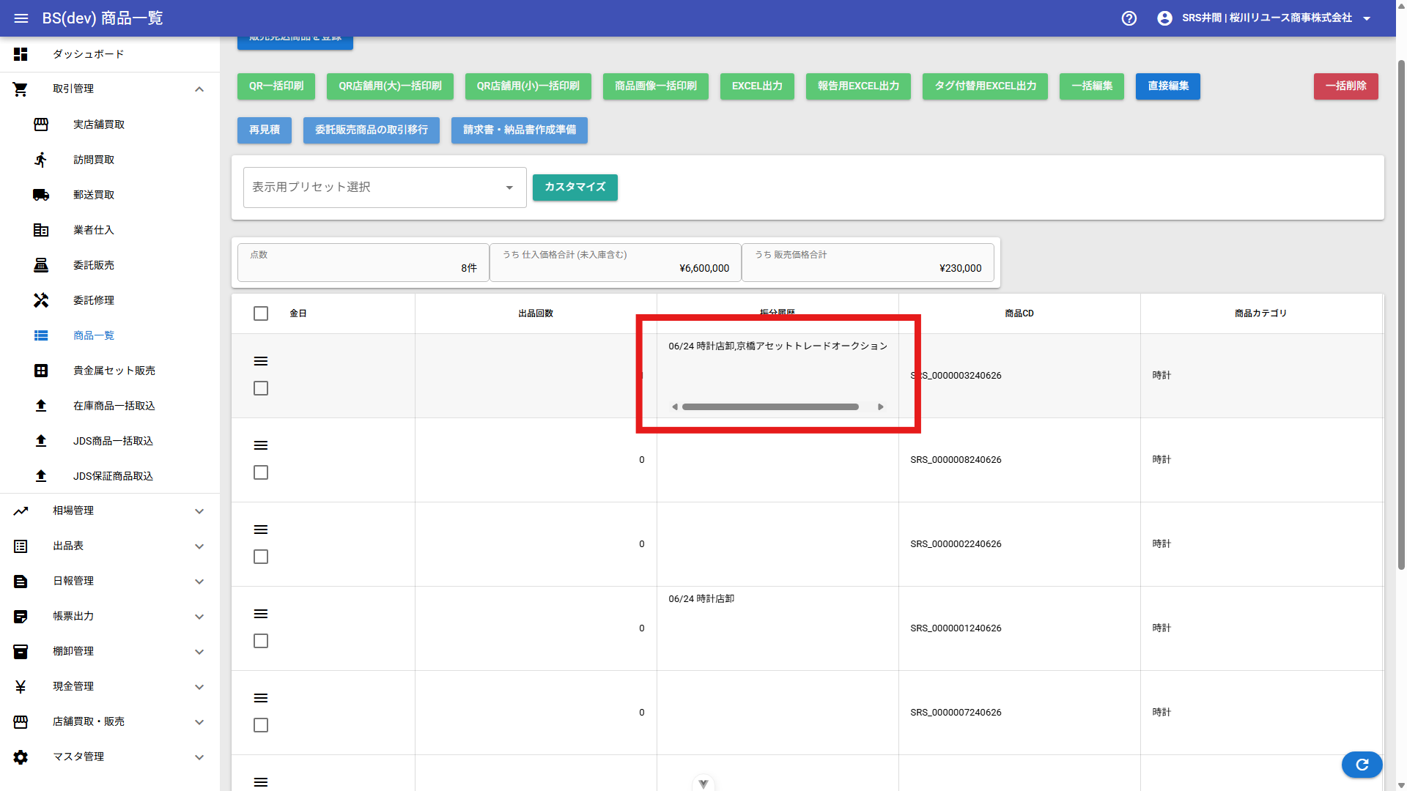Click the 出品回数 column header
This screenshot has height=791, width=1407.
(x=536, y=313)
